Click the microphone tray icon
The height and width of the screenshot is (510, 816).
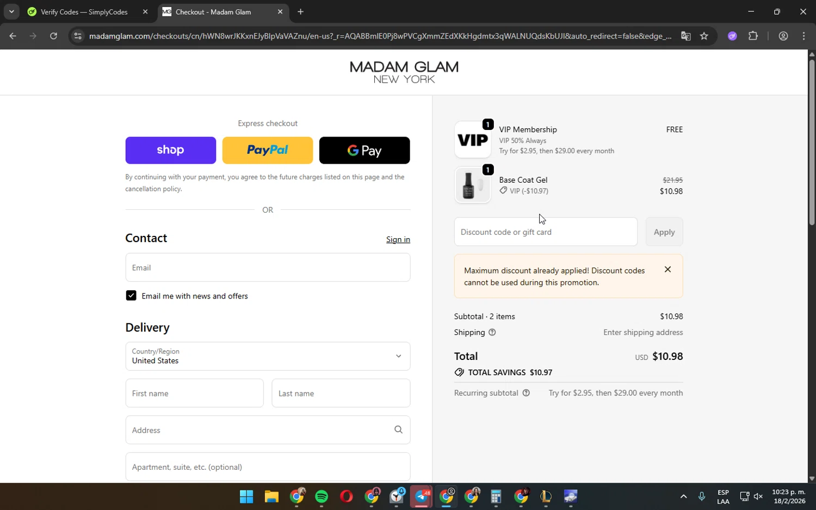pyautogui.click(x=702, y=496)
